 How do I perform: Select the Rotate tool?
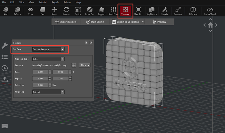click(x=66, y=11)
